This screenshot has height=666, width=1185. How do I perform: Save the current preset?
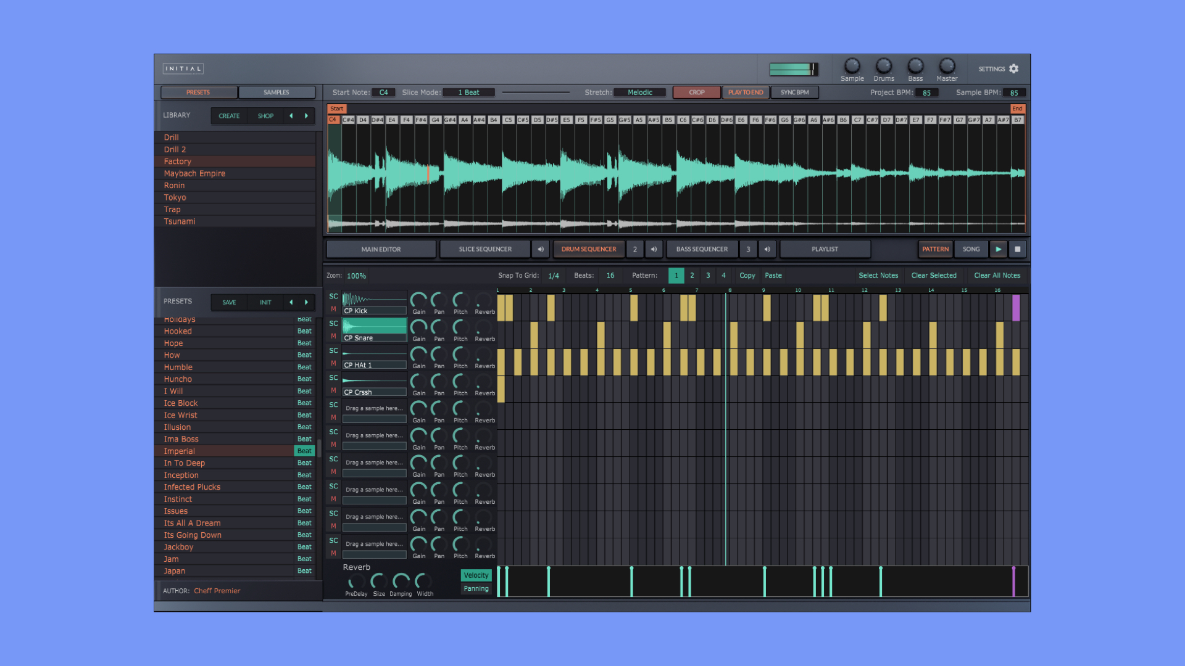[x=229, y=302]
